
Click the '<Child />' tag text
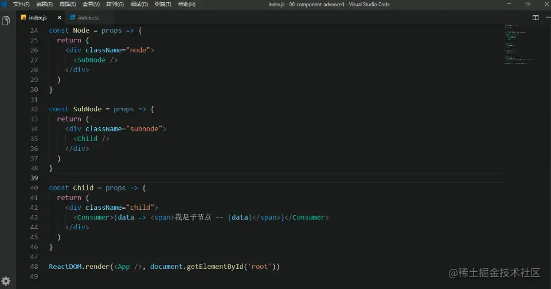[91, 139]
